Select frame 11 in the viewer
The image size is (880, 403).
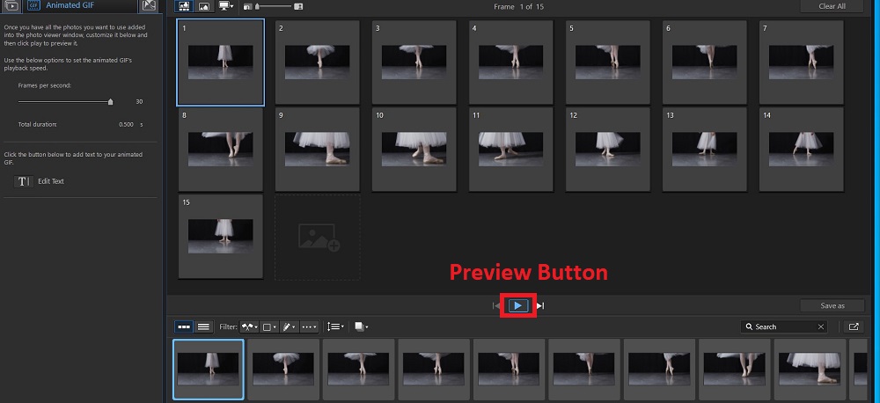click(510, 150)
